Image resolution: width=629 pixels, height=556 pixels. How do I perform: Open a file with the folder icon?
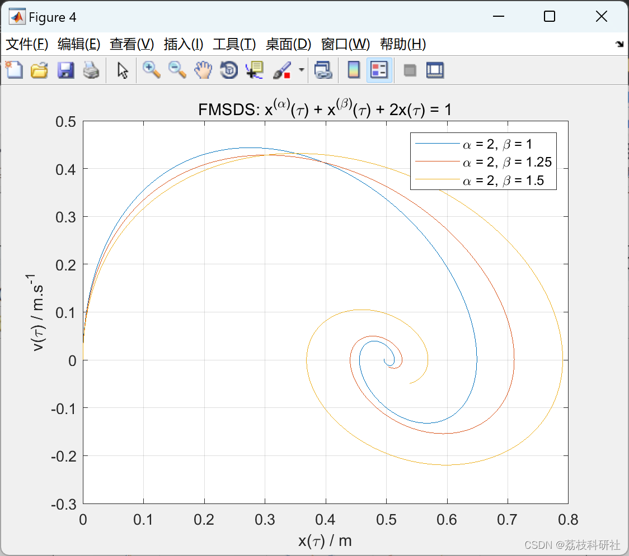pos(39,70)
